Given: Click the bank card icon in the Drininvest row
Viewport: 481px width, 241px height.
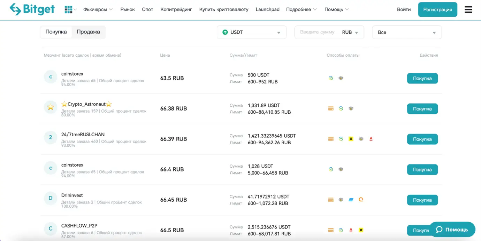Looking at the screenshot, I should [x=331, y=200].
